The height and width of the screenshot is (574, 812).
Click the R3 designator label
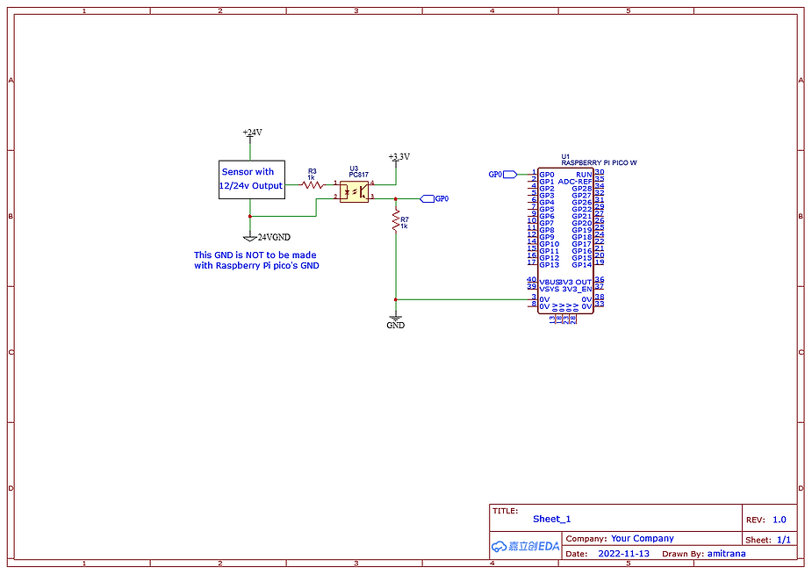(x=313, y=171)
